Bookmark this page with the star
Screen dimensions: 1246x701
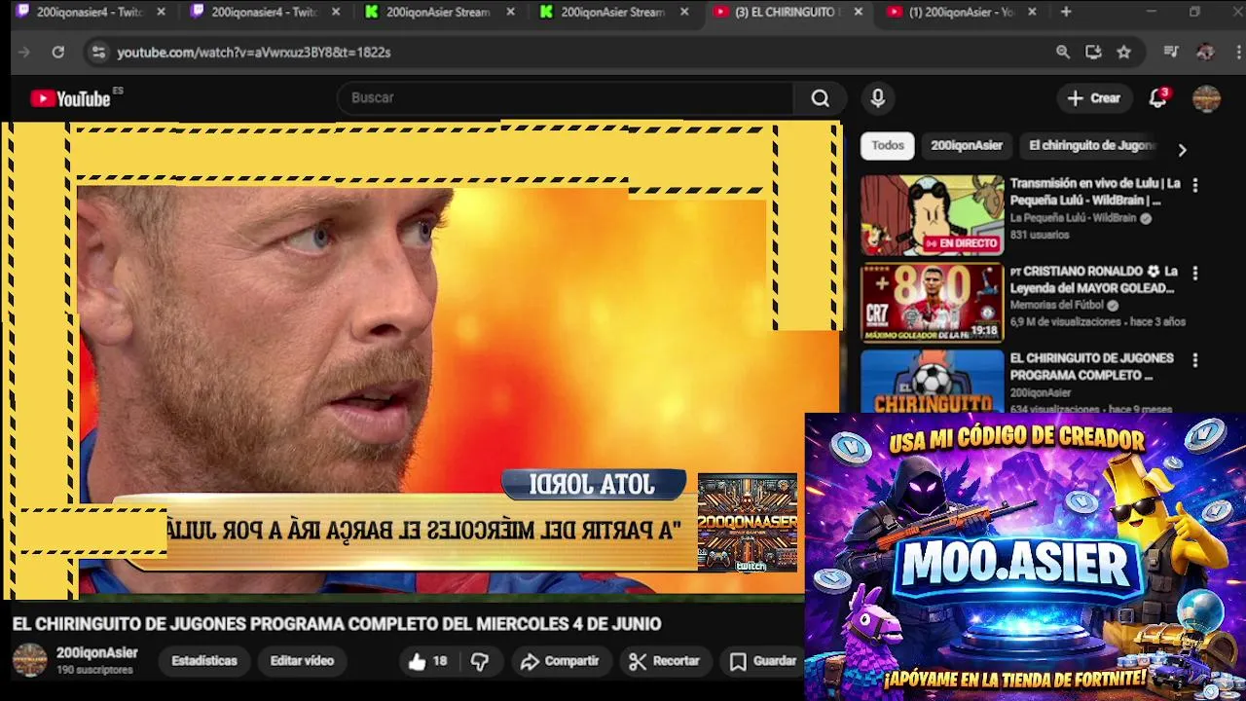tap(1124, 53)
